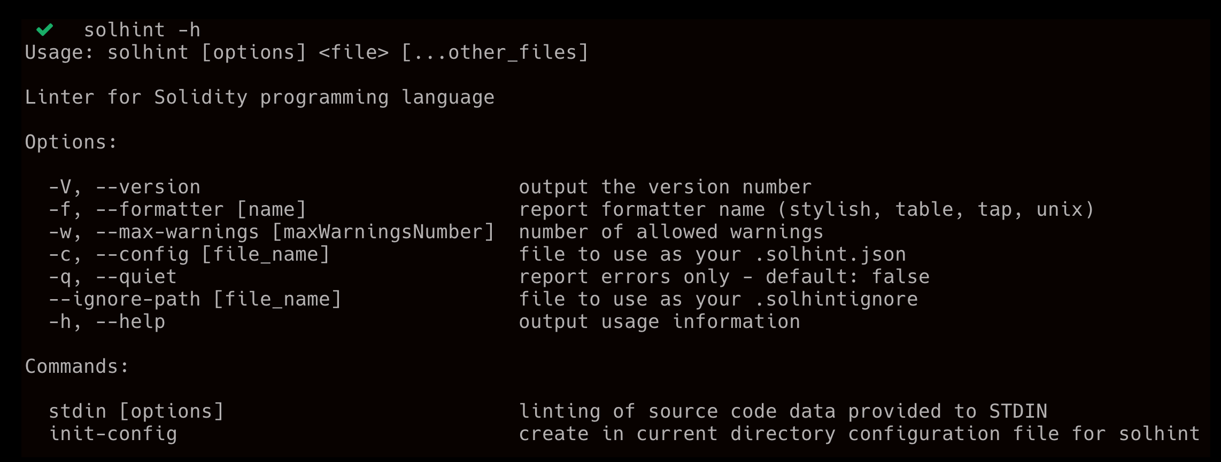Click the '--ignore-path [file_name]' option
This screenshot has width=1221, height=462.
click(195, 300)
